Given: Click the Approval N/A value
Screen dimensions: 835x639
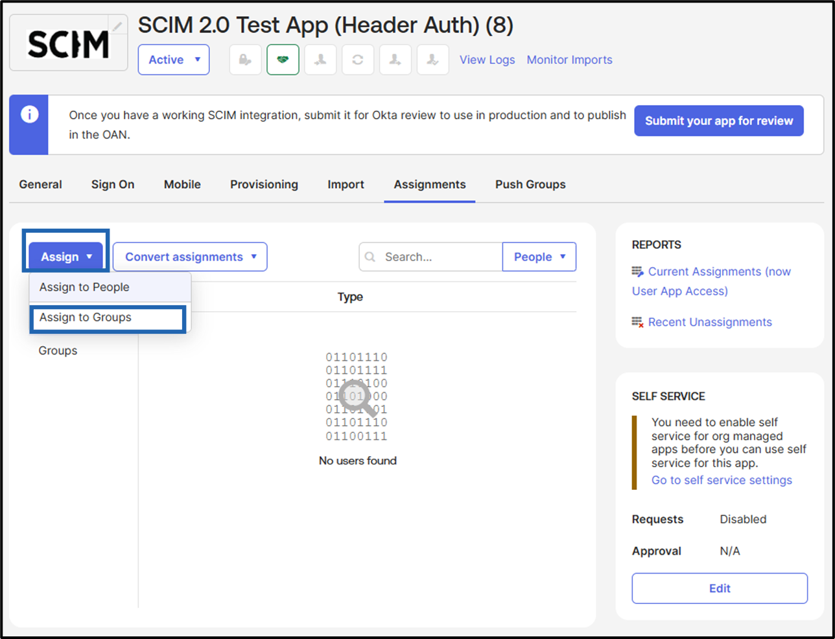Looking at the screenshot, I should coord(730,551).
